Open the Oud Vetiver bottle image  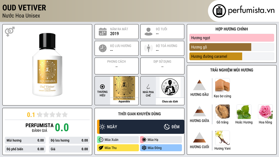point(47,65)
